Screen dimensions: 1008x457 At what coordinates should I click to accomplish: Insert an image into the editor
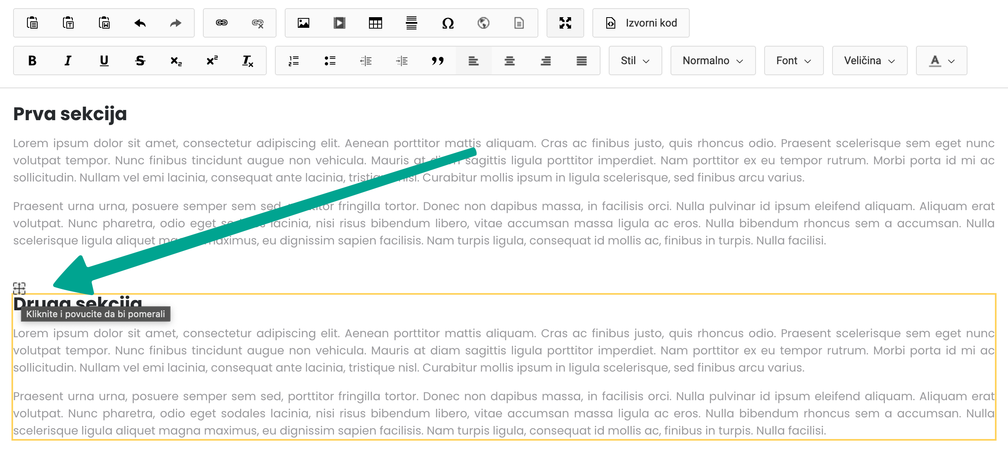tap(303, 23)
